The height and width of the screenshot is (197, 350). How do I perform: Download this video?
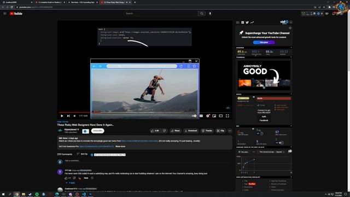[191, 131]
